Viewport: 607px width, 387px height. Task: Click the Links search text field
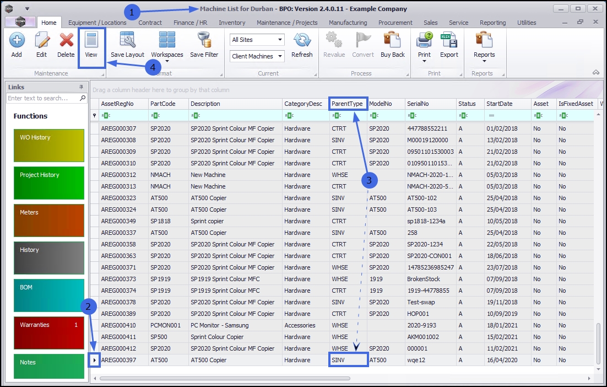[42, 98]
